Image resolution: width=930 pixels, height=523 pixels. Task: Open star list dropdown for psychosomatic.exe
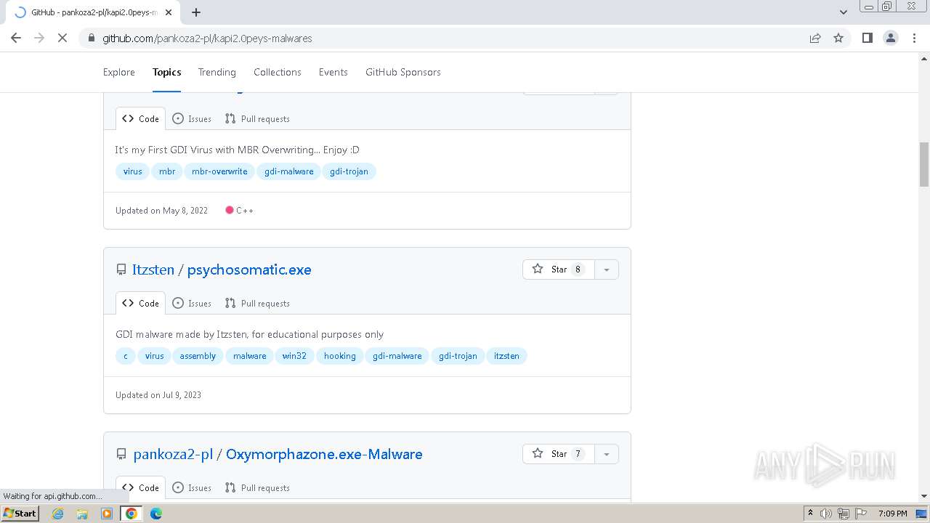tap(606, 269)
